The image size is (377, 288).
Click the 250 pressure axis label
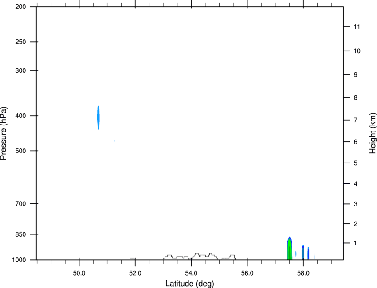20,42
